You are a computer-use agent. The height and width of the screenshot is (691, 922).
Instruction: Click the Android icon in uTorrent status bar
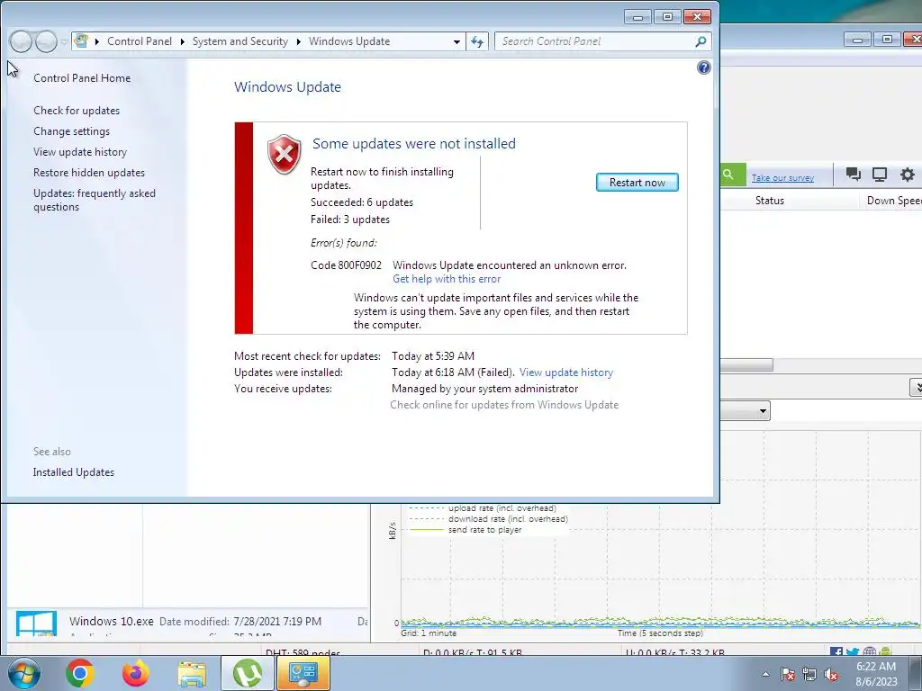click(x=886, y=652)
